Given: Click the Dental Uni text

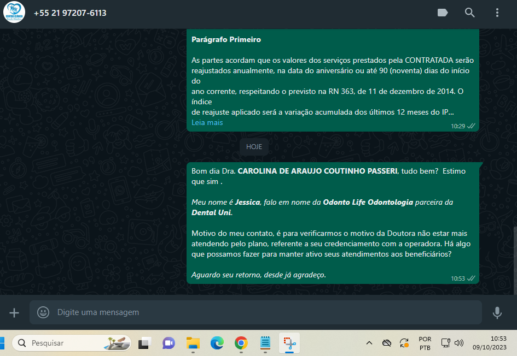Looking at the screenshot, I should (211, 212).
